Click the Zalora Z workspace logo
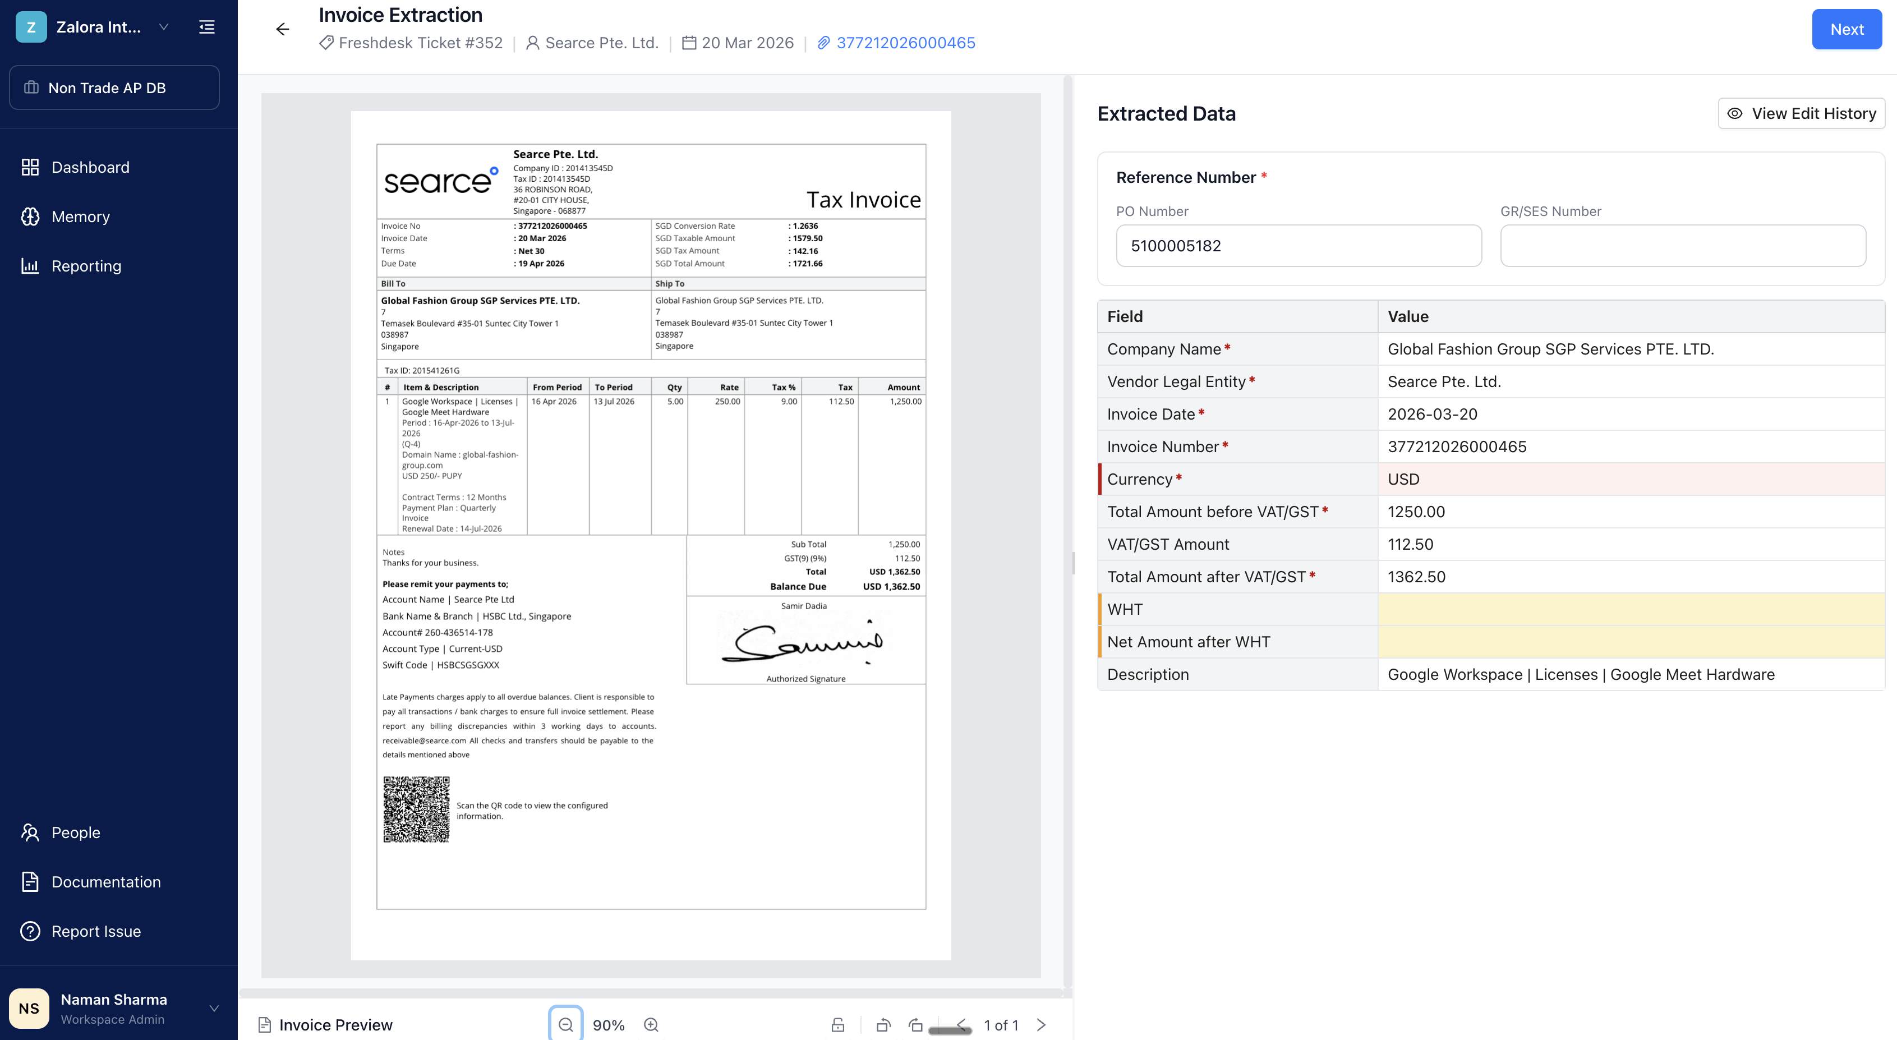Image resolution: width=1897 pixels, height=1040 pixels. click(x=31, y=27)
